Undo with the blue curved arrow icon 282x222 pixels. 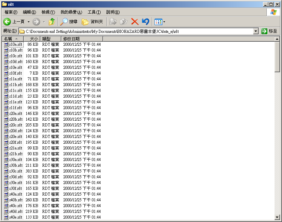coord(145,22)
